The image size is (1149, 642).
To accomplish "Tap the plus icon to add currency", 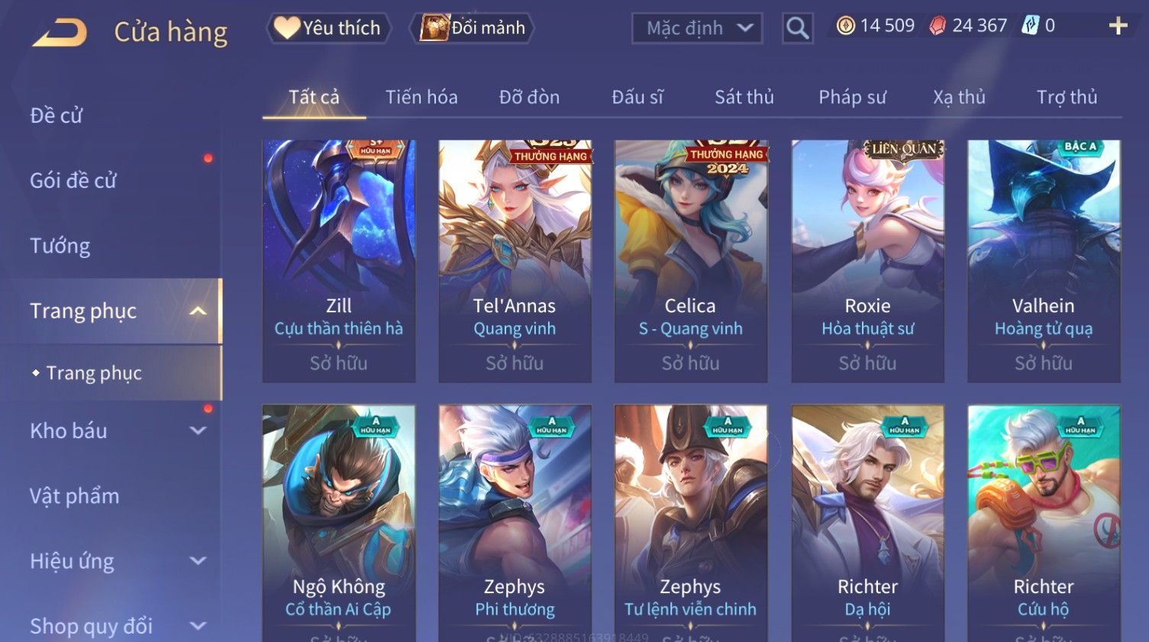I will coord(1118,26).
